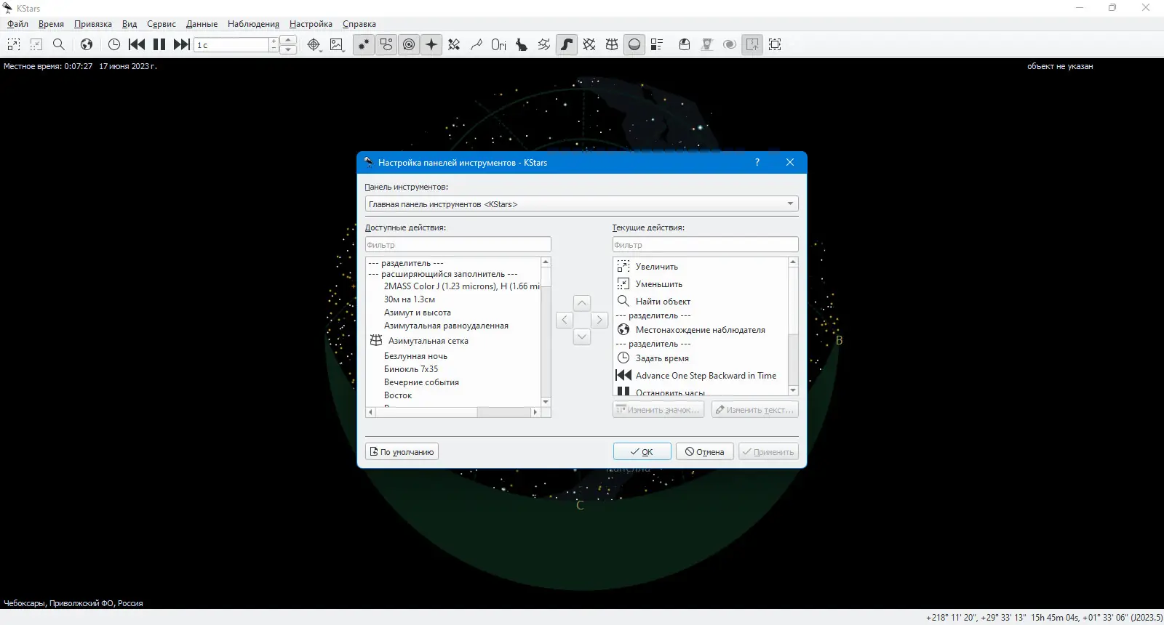
Task: Toggle supernovae display in the toolbar
Action: pyautogui.click(x=431, y=44)
